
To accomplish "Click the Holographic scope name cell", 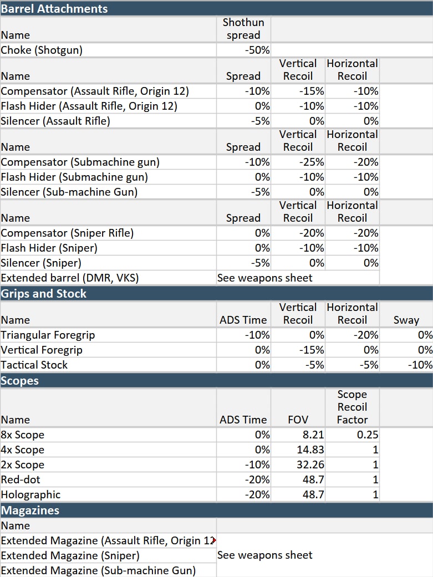I will click(x=30, y=494).
